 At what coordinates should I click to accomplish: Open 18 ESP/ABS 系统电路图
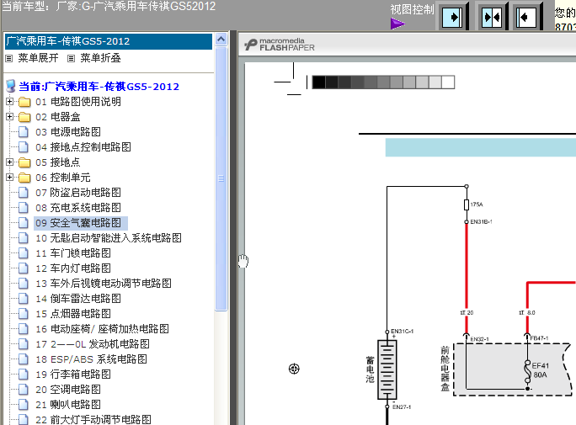point(91,359)
